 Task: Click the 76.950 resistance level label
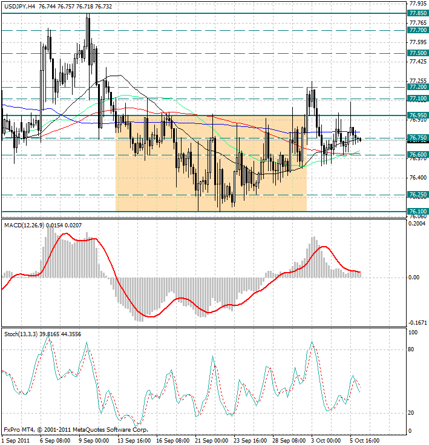418,115
